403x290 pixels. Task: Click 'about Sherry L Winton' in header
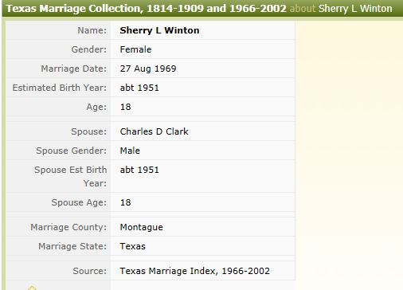[341, 9]
